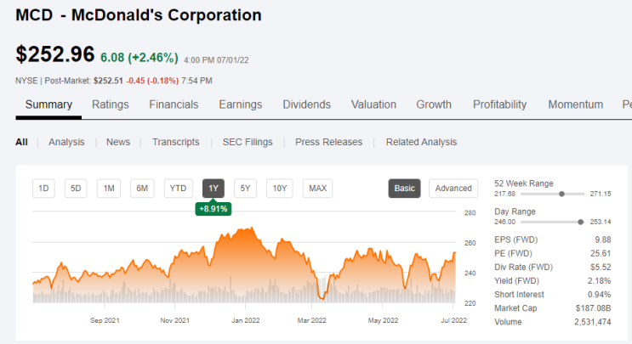Click the Sep 2021 axis label
Viewport: 632px width, 344px height.
[x=105, y=321]
